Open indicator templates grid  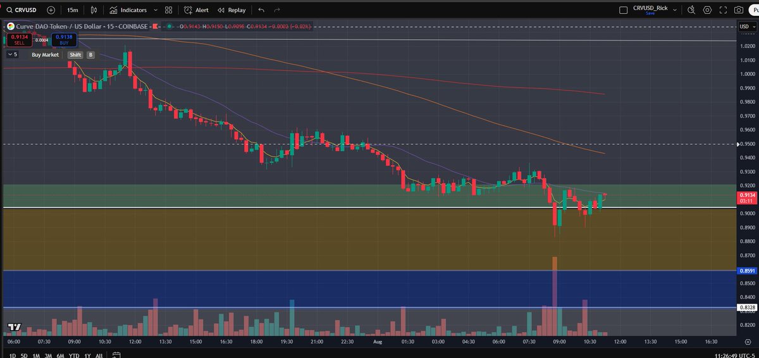[169, 10]
